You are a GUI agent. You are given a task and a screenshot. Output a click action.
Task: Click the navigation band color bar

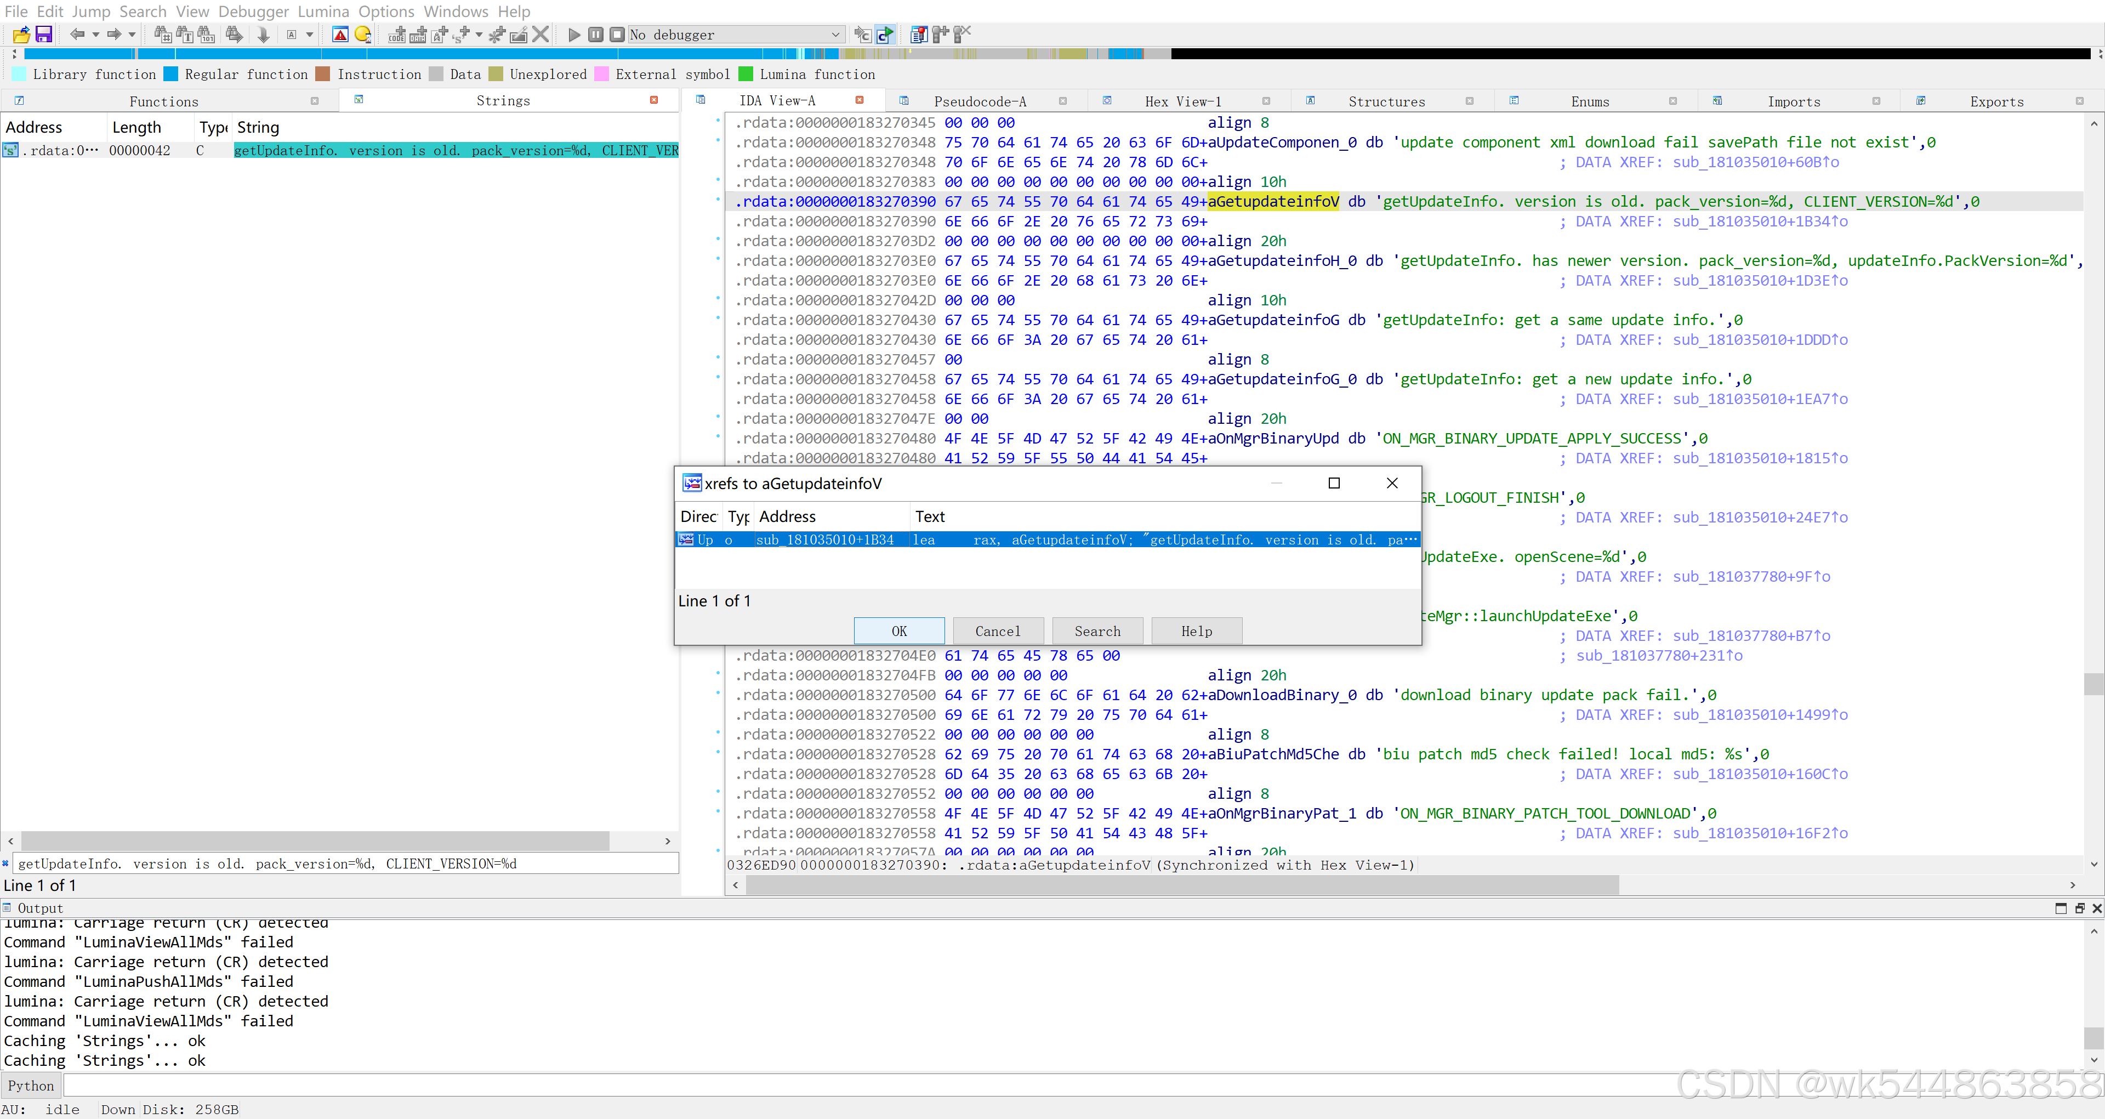tap(572, 54)
